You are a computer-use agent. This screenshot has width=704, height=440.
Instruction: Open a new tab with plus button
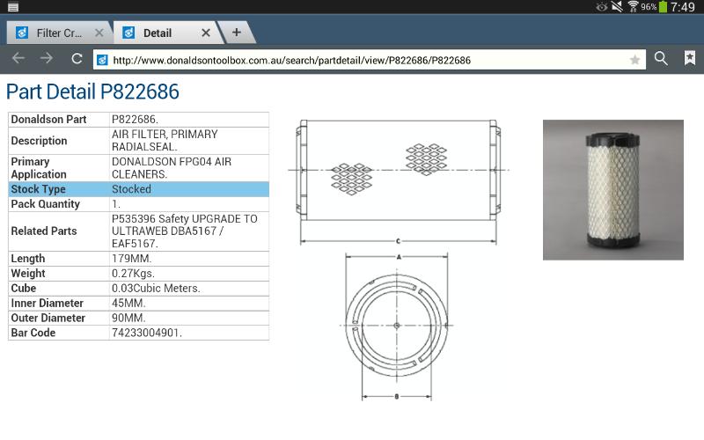pyautogui.click(x=236, y=33)
